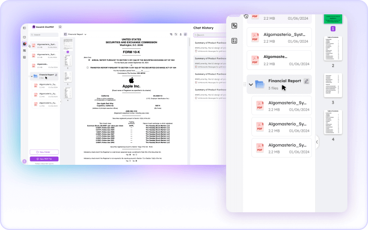The image size is (368, 230).
Task: Toggle the sidebar layout icon beside the ChatPDF logo
Action: (24, 28)
